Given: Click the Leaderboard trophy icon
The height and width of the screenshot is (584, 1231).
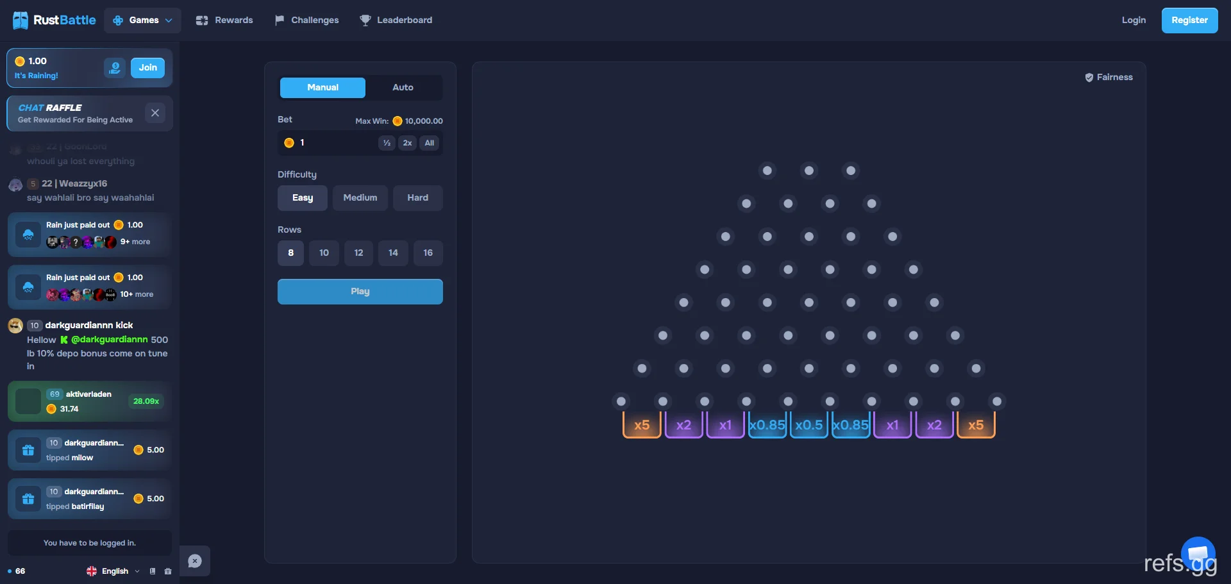Looking at the screenshot, I should [x=365, y=21].
